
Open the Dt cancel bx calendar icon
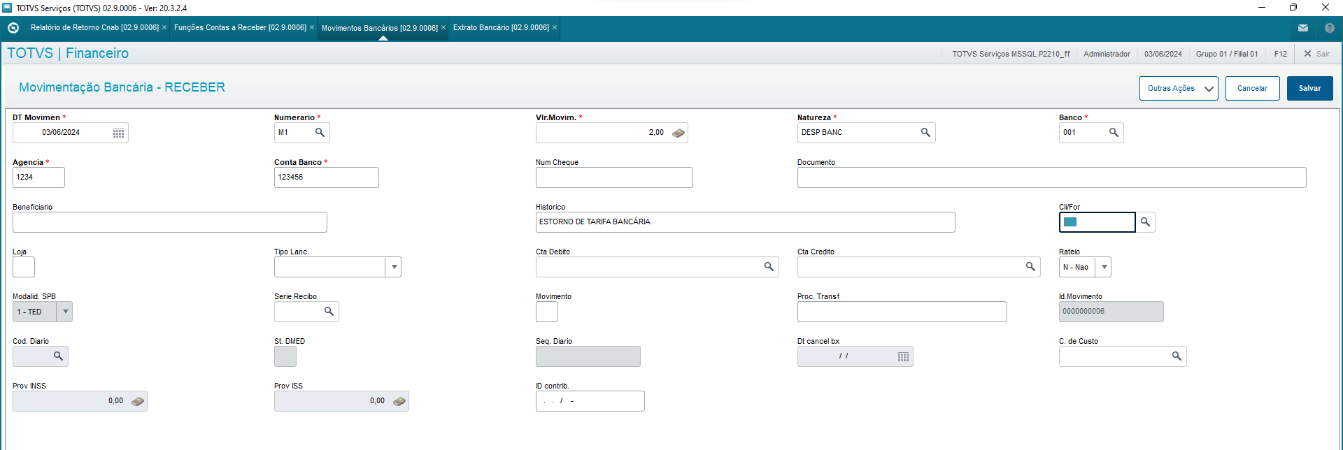pos(903,356)
